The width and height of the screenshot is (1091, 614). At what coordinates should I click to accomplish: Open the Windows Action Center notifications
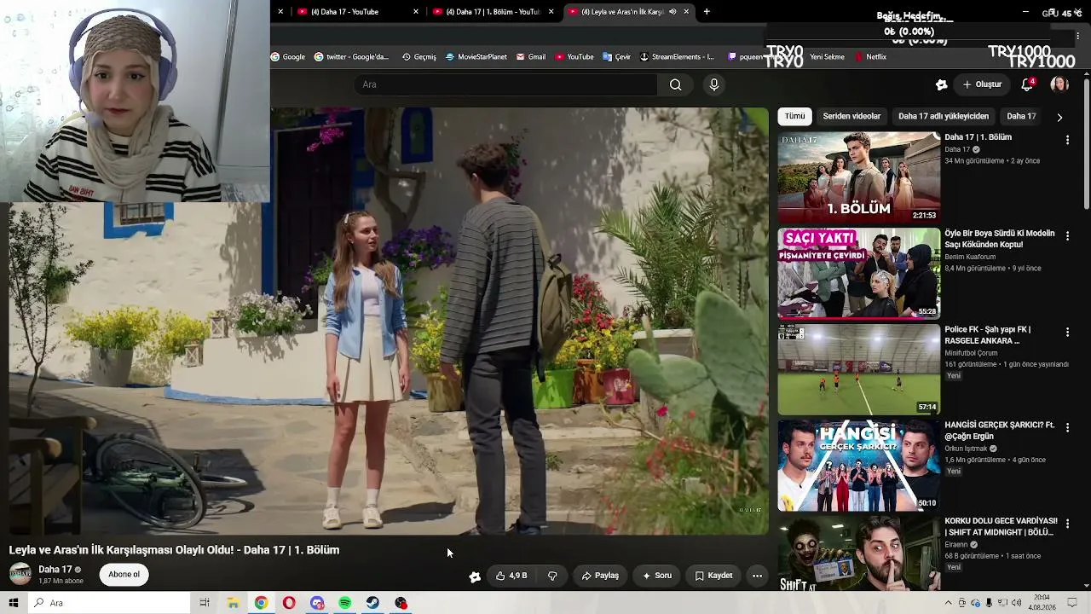click(1074, 603)
